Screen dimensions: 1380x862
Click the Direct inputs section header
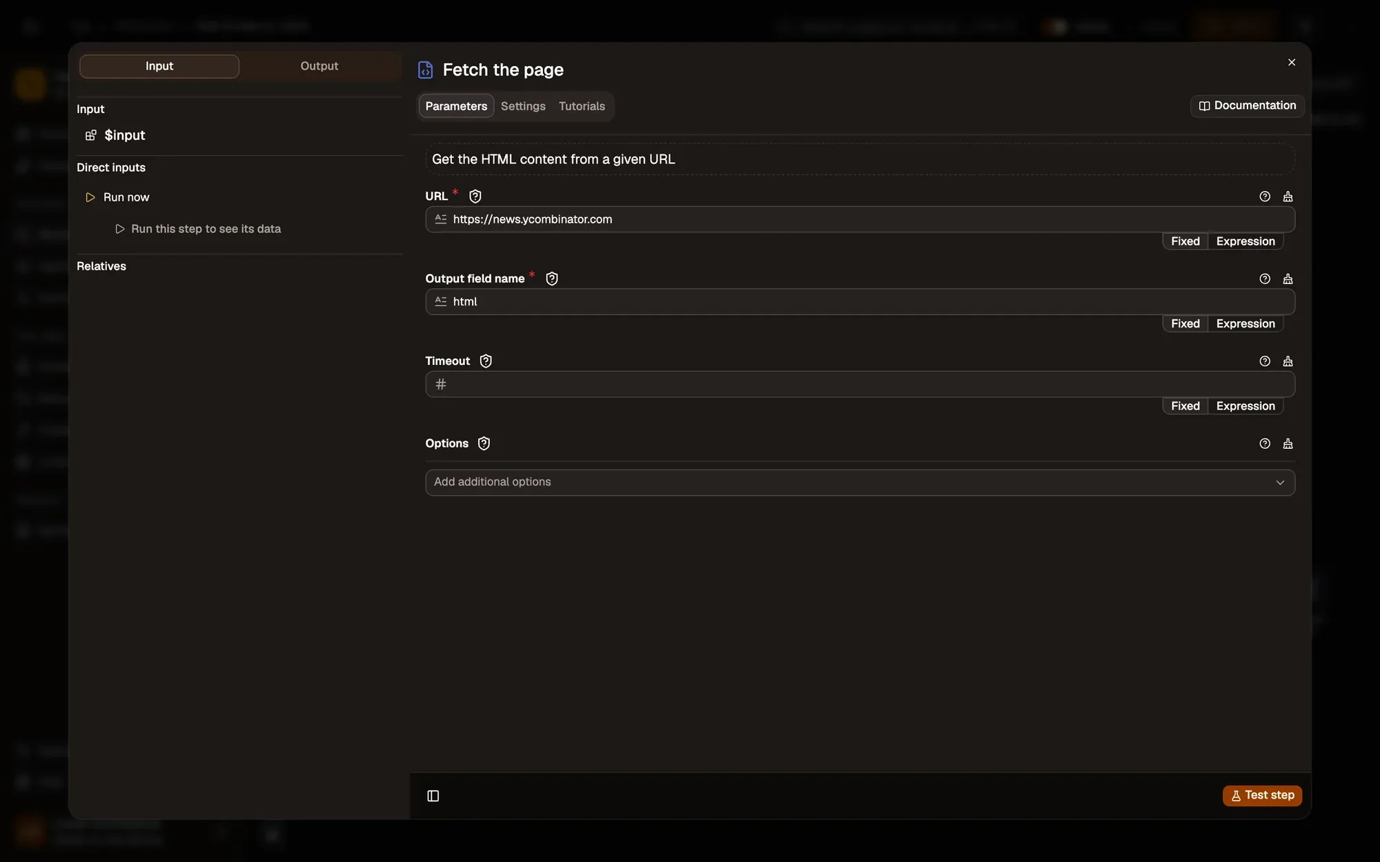(x=111, y=168)
